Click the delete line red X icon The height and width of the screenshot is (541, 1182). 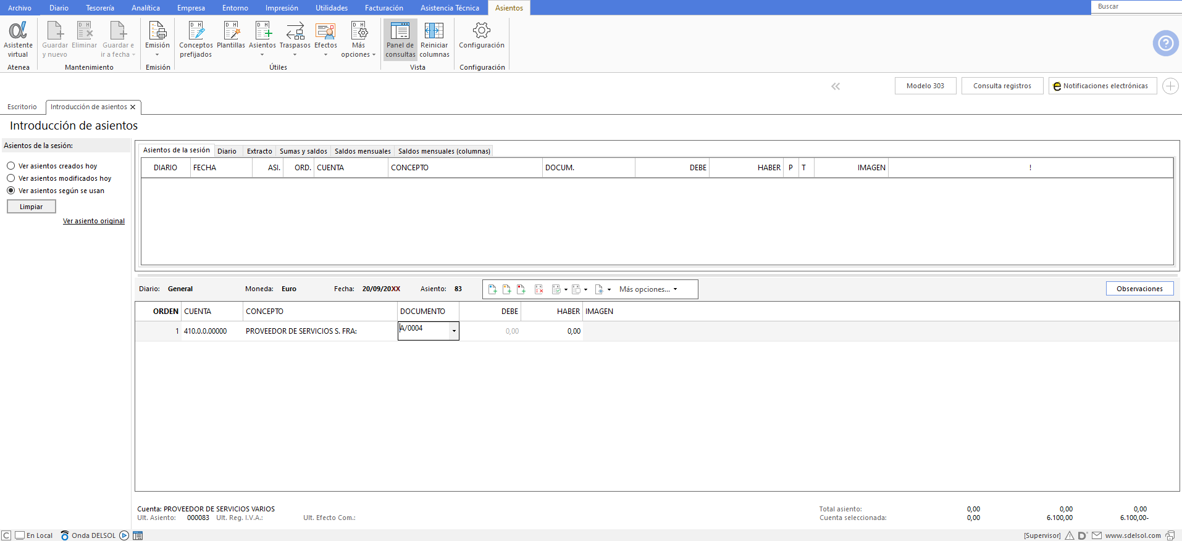539,289
